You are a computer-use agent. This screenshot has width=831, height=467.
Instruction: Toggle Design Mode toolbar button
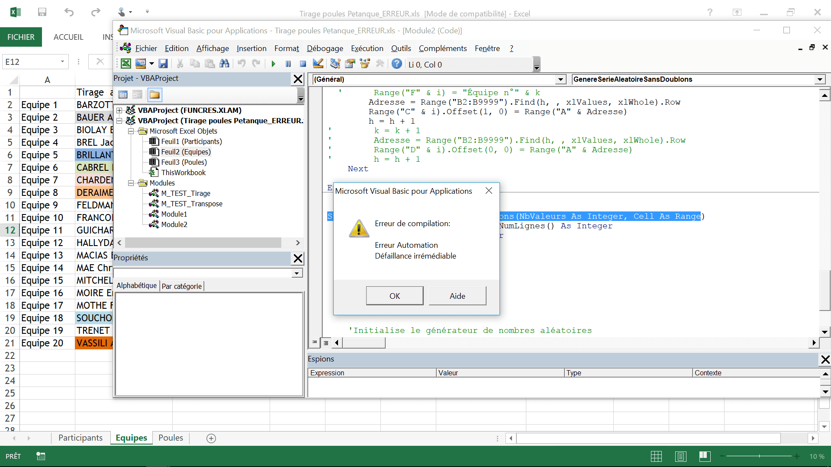(318, 64)
